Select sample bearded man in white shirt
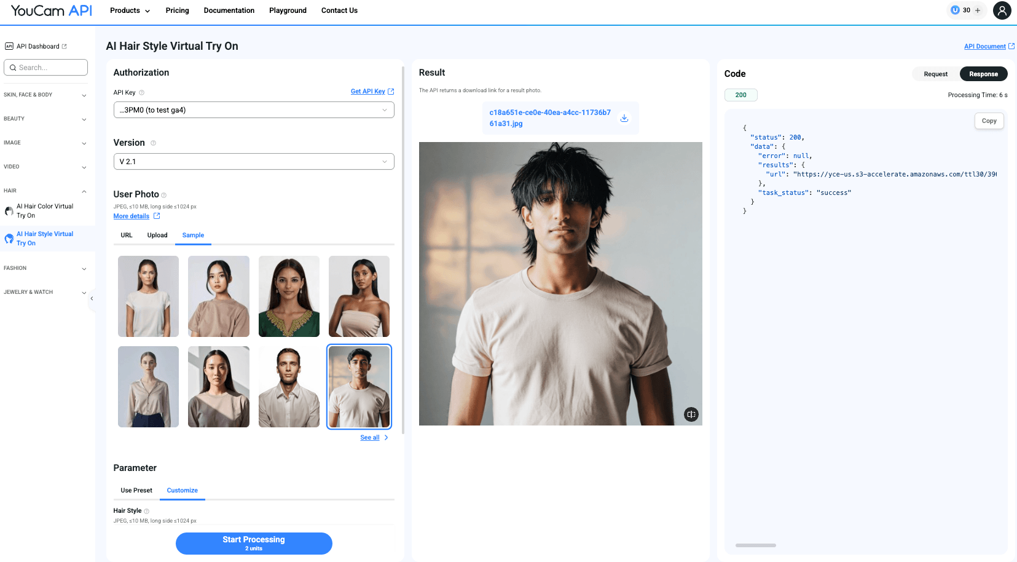 point(289,387)
